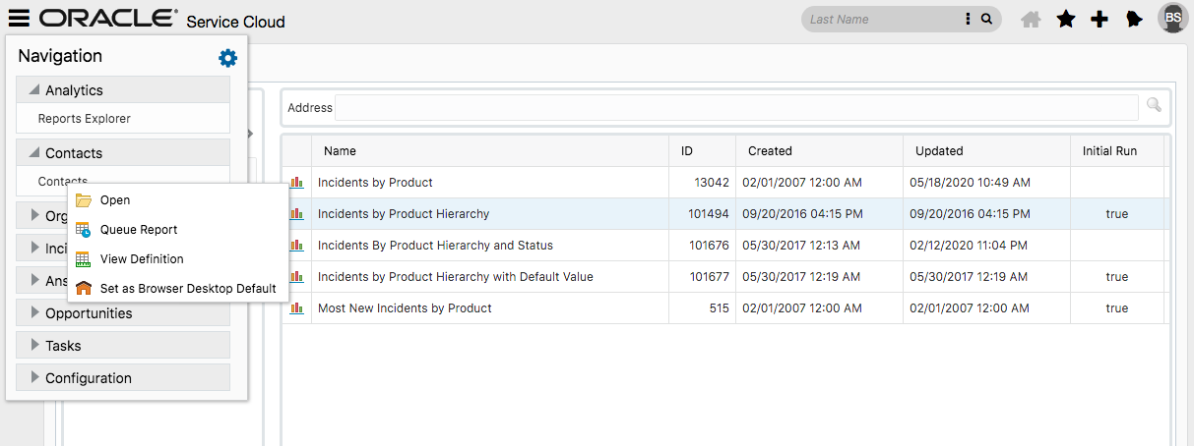Choose Queue Report in context menu
Viewport: 1194px width, 446px height.
pyautogui.click(x=139, y=230)
